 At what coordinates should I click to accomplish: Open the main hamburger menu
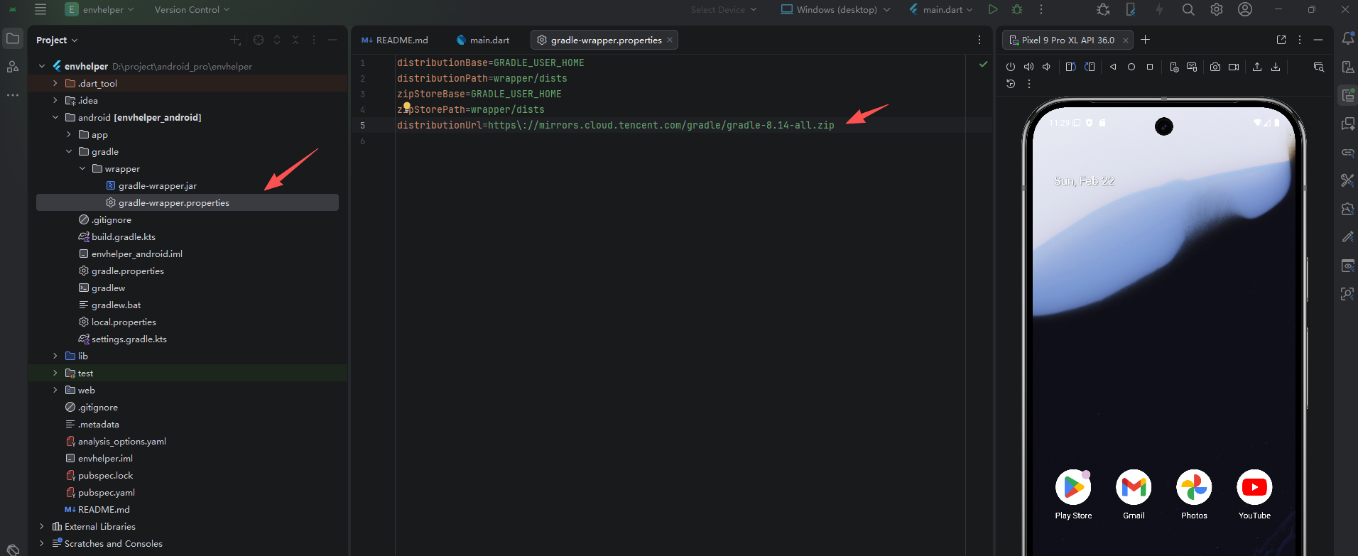pos(40,9)
